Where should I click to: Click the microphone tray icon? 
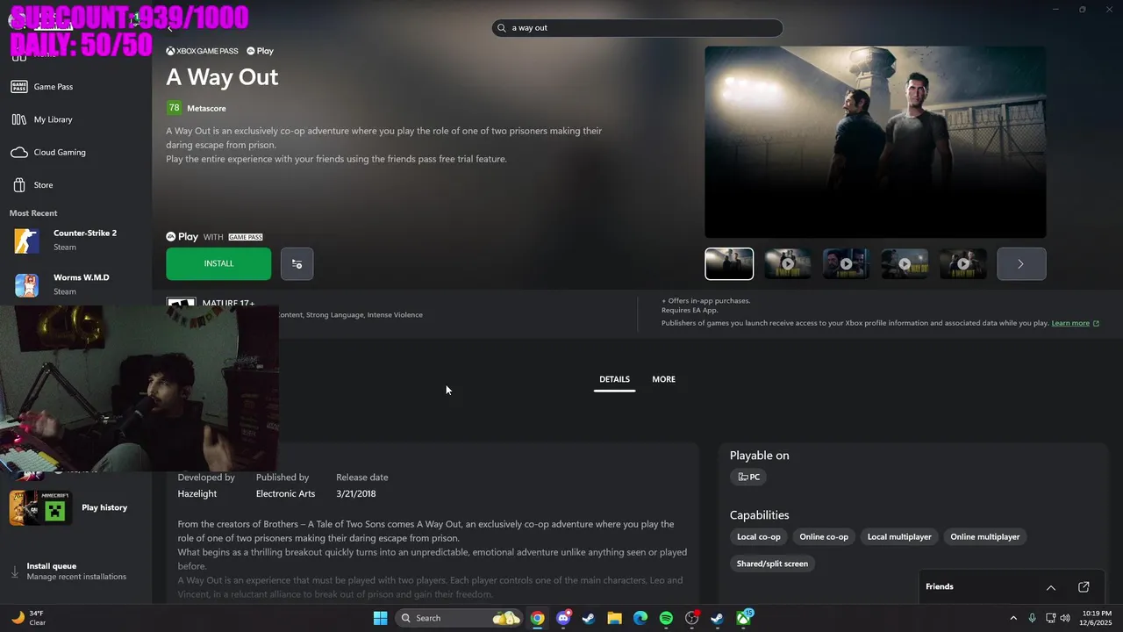pyautogui.click(x=1032, y=618)
